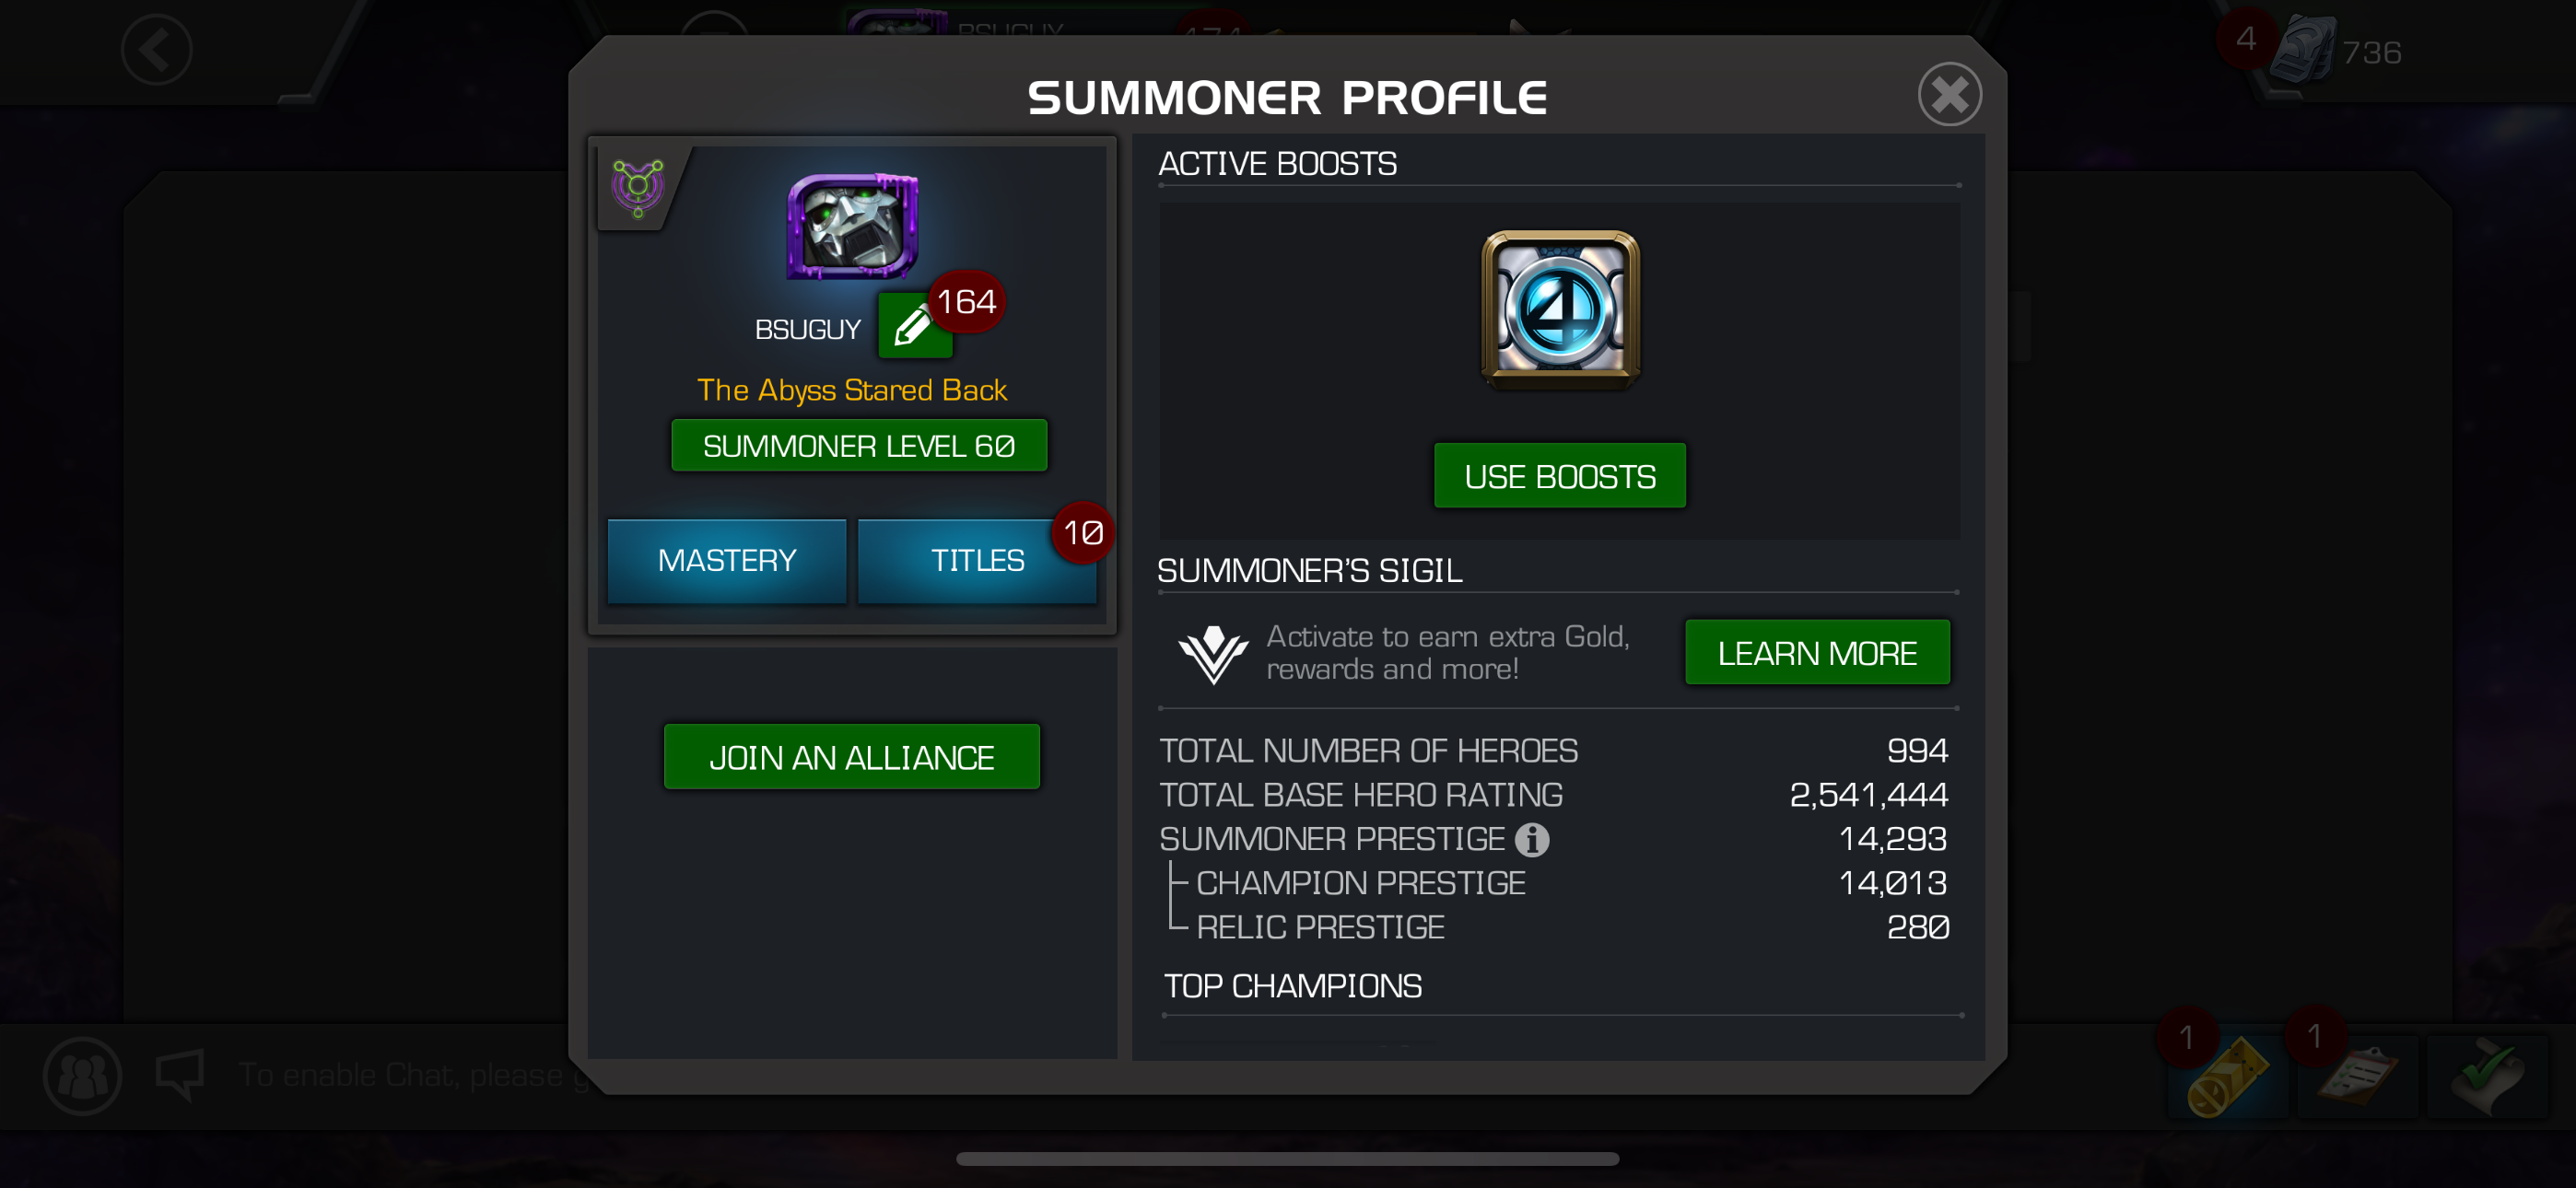This screenshot has width=2576, height=1188.
Task: Click Join an Alliance button
Action: point(852,757)
